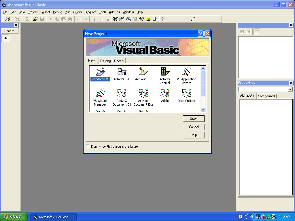Click the Open Project folder icon
295x221 pixels.
[x=35, y=19]
